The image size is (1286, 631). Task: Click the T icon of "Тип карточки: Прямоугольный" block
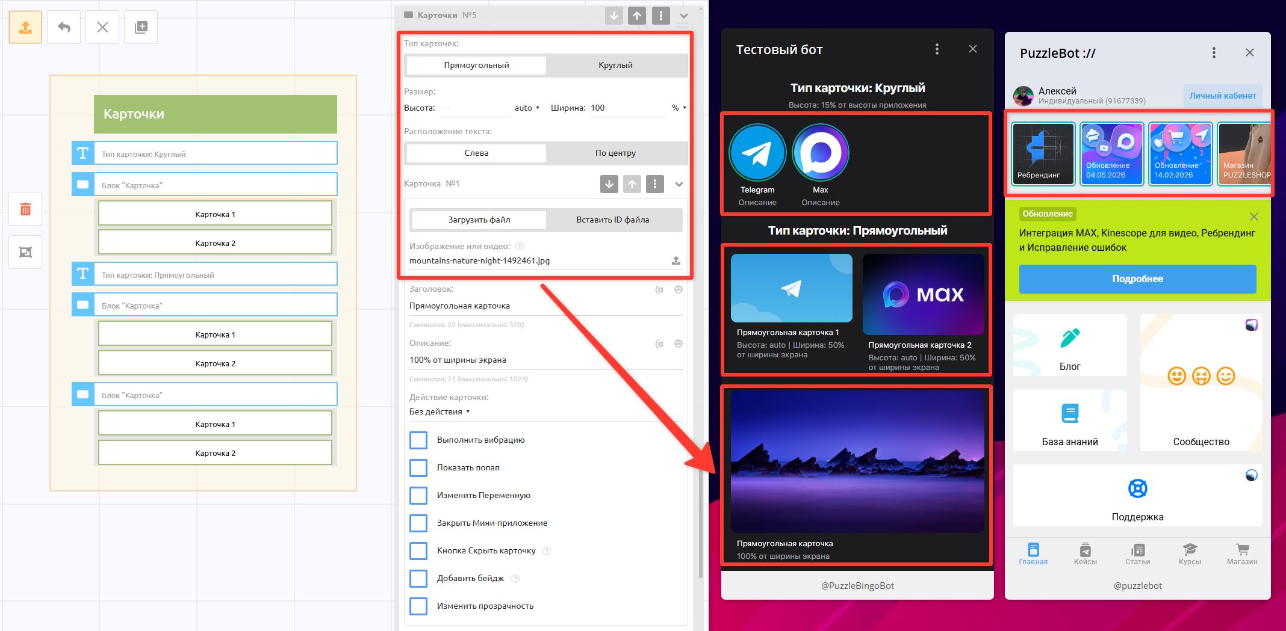coord(83,274)
